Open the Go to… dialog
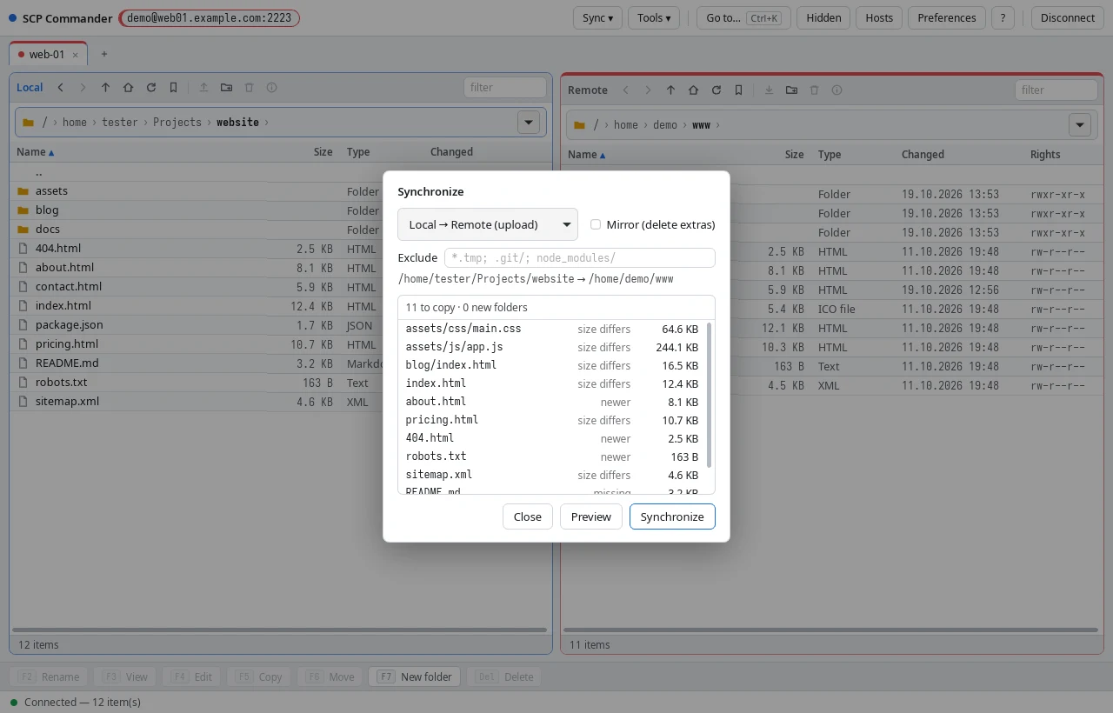The height and width of the screenshot is (713, 1113). 743,17
